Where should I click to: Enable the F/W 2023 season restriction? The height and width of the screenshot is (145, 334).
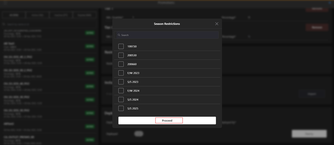tap(121, 73)
